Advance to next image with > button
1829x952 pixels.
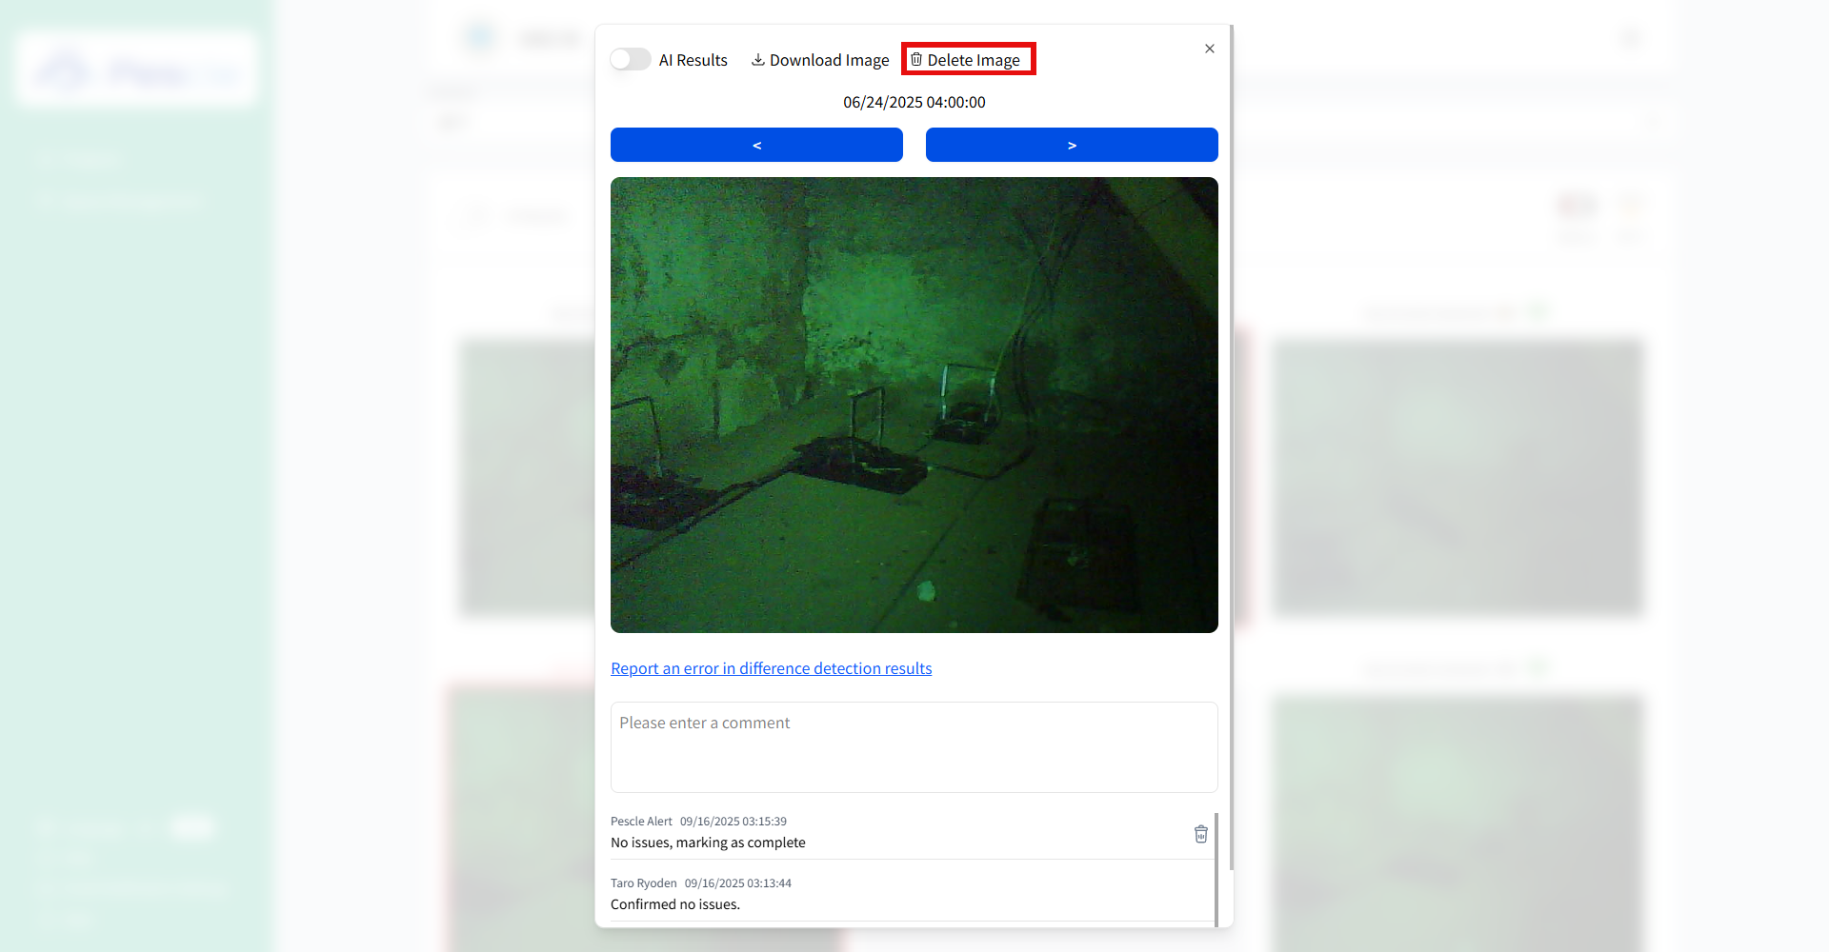coord(1072,145)
